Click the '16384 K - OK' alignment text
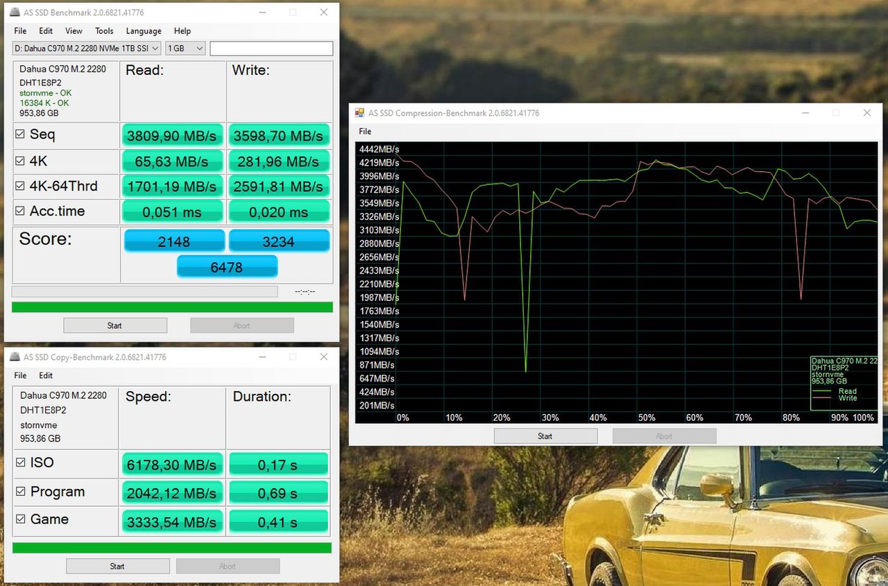This screenshot has height=586, width=888. pos(44,103)
